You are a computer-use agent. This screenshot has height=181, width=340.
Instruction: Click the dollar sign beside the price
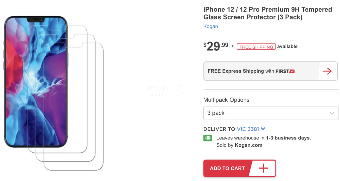pyautogui.click(x=205, y=45)
